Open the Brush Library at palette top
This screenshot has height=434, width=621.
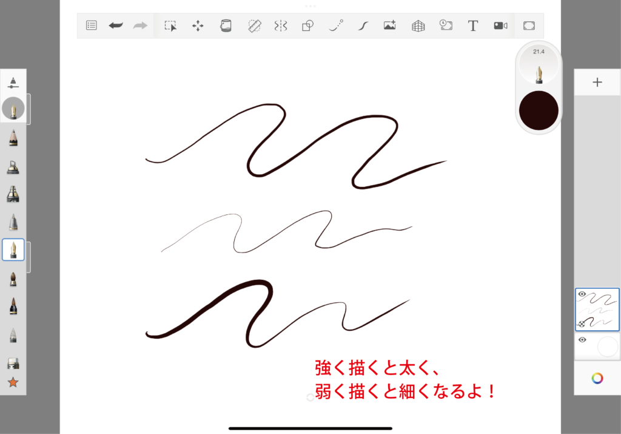pyautogui.click(x=13, y=83)
